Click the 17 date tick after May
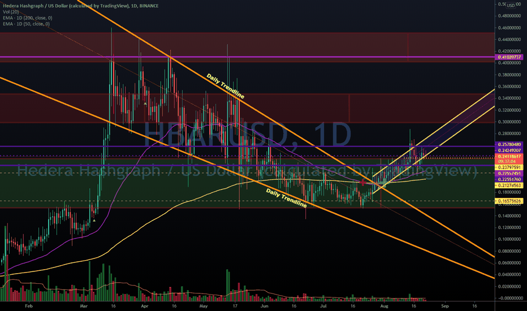The width and height of the screenshot is (527, 311). tap(235, 306)
